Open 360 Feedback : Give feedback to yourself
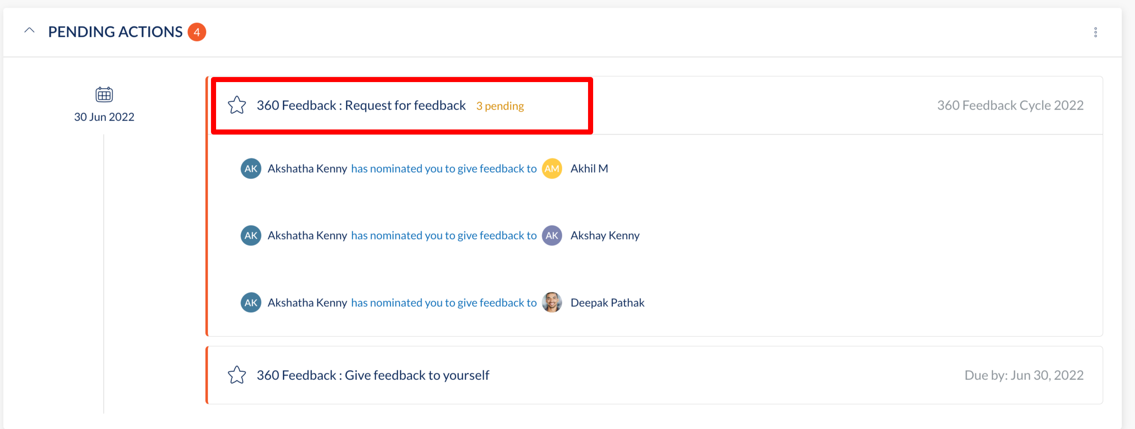 click(x=373, y=375)
